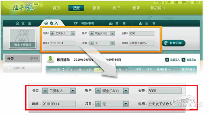Open the 时间范围 dropdown
This screenshot has width=208, height=116.
pyautogui.click(x=163, y=70)
